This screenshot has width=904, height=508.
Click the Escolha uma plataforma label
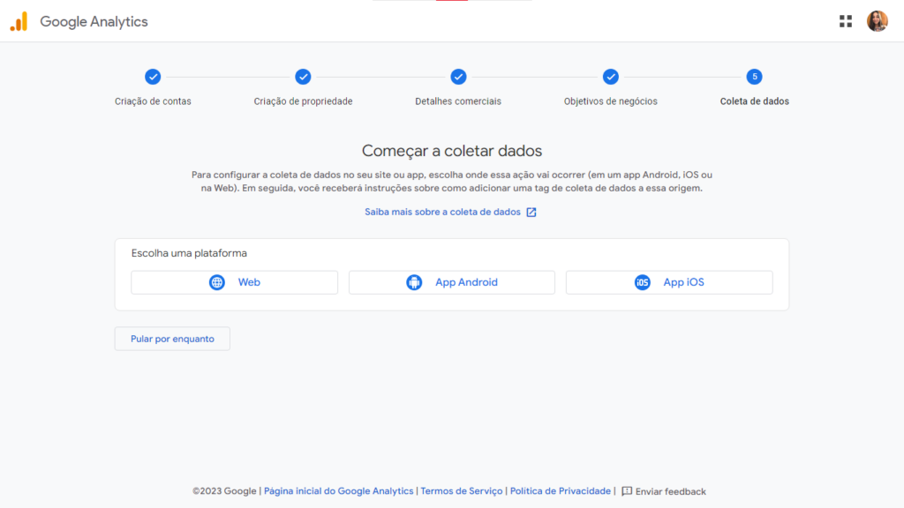point(189,253)
